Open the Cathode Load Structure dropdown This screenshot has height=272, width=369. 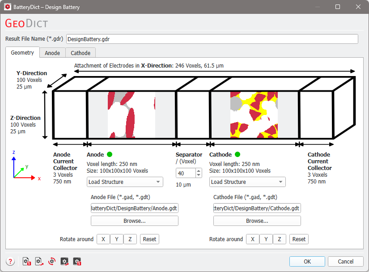click(x=247, y=182)
